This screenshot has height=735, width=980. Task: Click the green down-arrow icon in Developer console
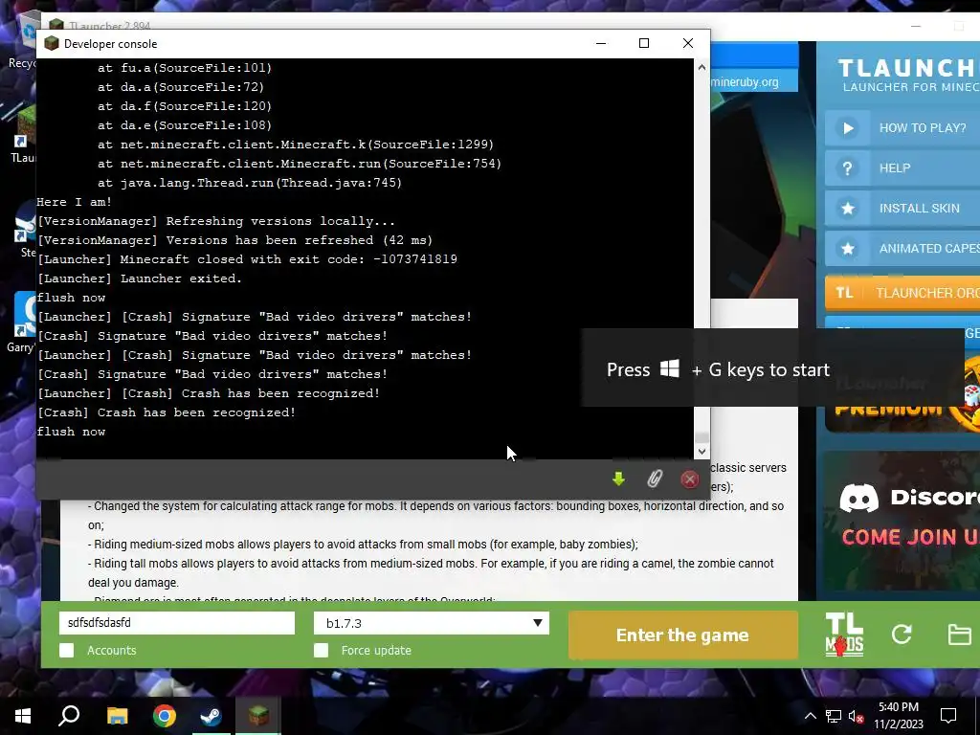point(618,479)
